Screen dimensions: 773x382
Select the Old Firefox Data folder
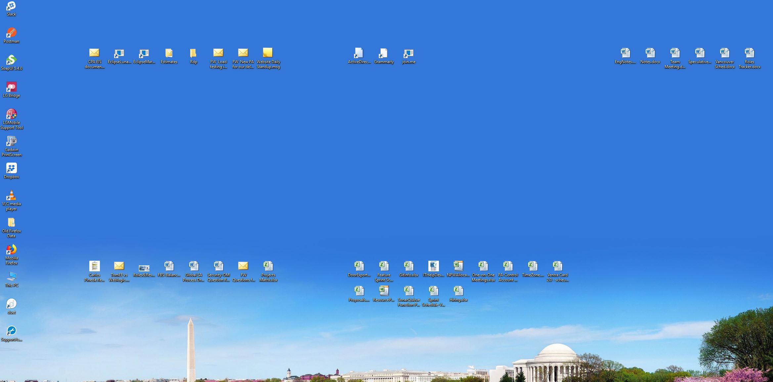pyautogui.click(x=11, y=228)
